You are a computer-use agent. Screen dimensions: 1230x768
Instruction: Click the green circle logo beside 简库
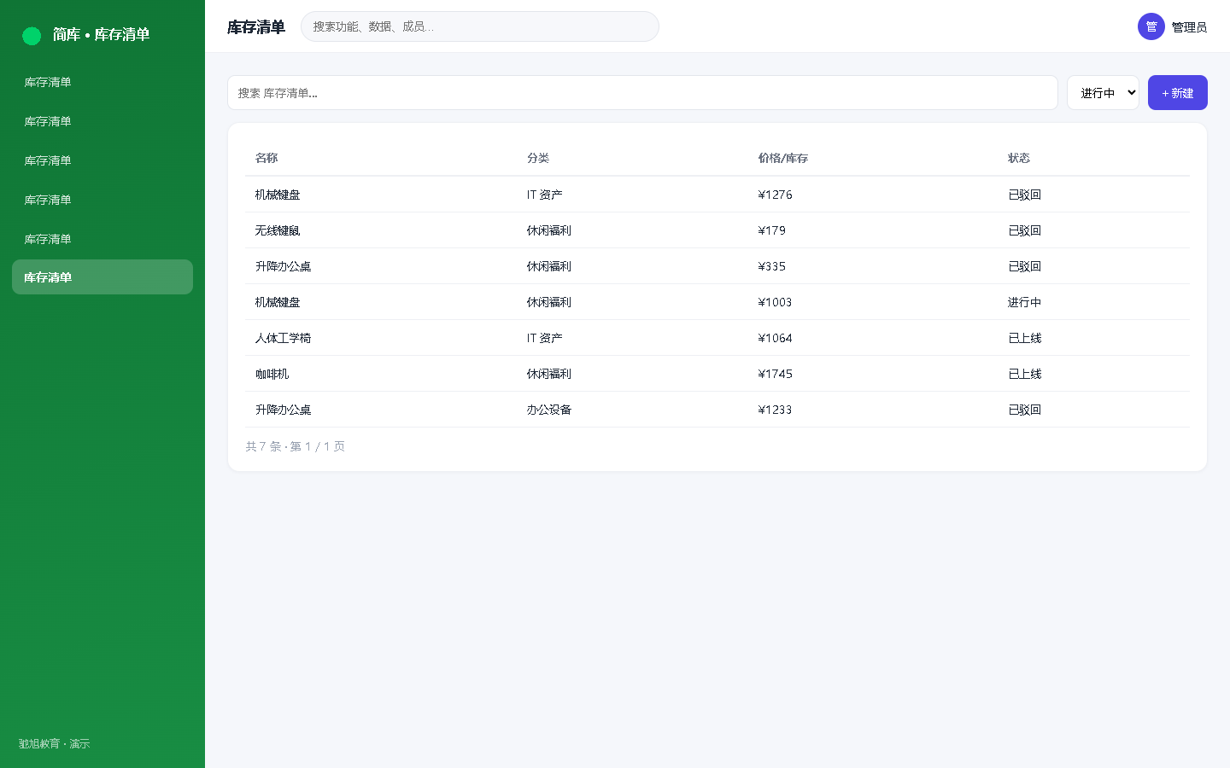pyautogui.click(x=32, y=36)
